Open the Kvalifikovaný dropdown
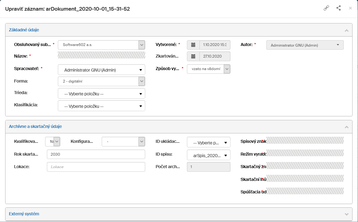 [53, 142]
